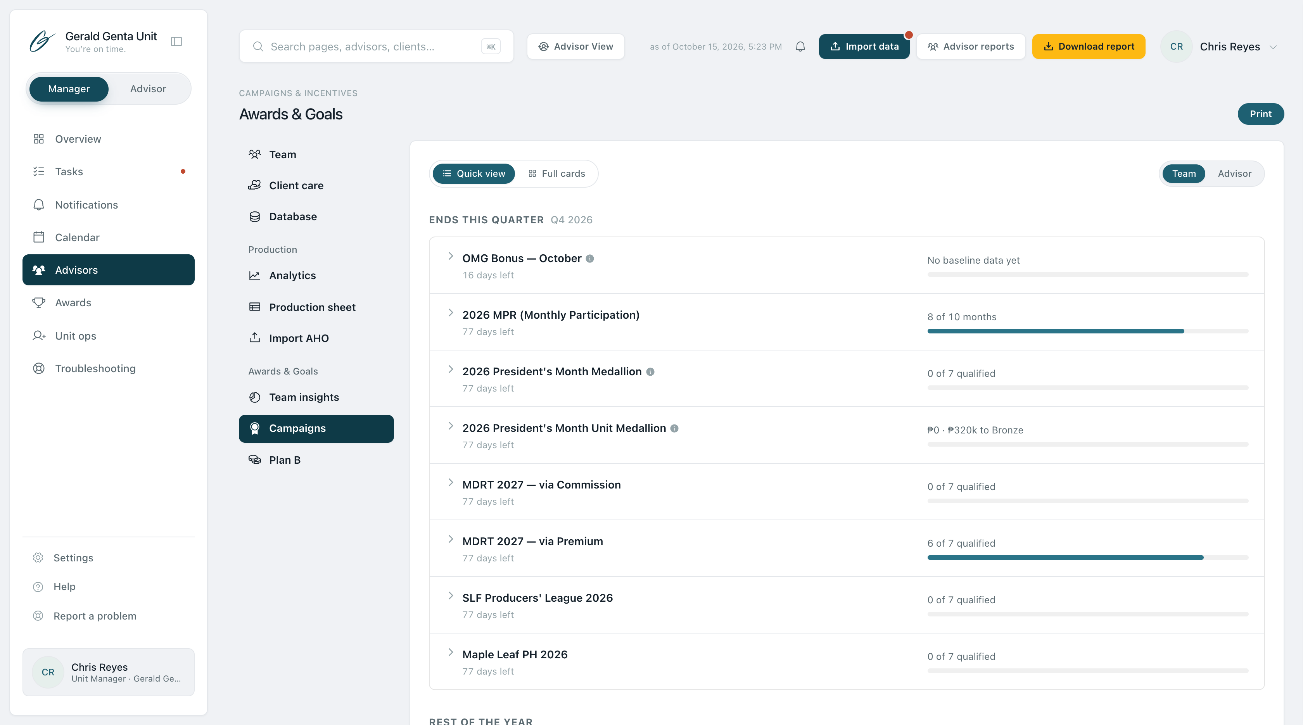Open the Chris Reyes account dropdown
The height and width of the screenshot is (725, 1303).
[x=1220, y=47]
